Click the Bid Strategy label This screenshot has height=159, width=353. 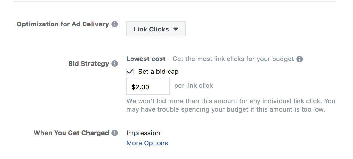tap(88, 64)
